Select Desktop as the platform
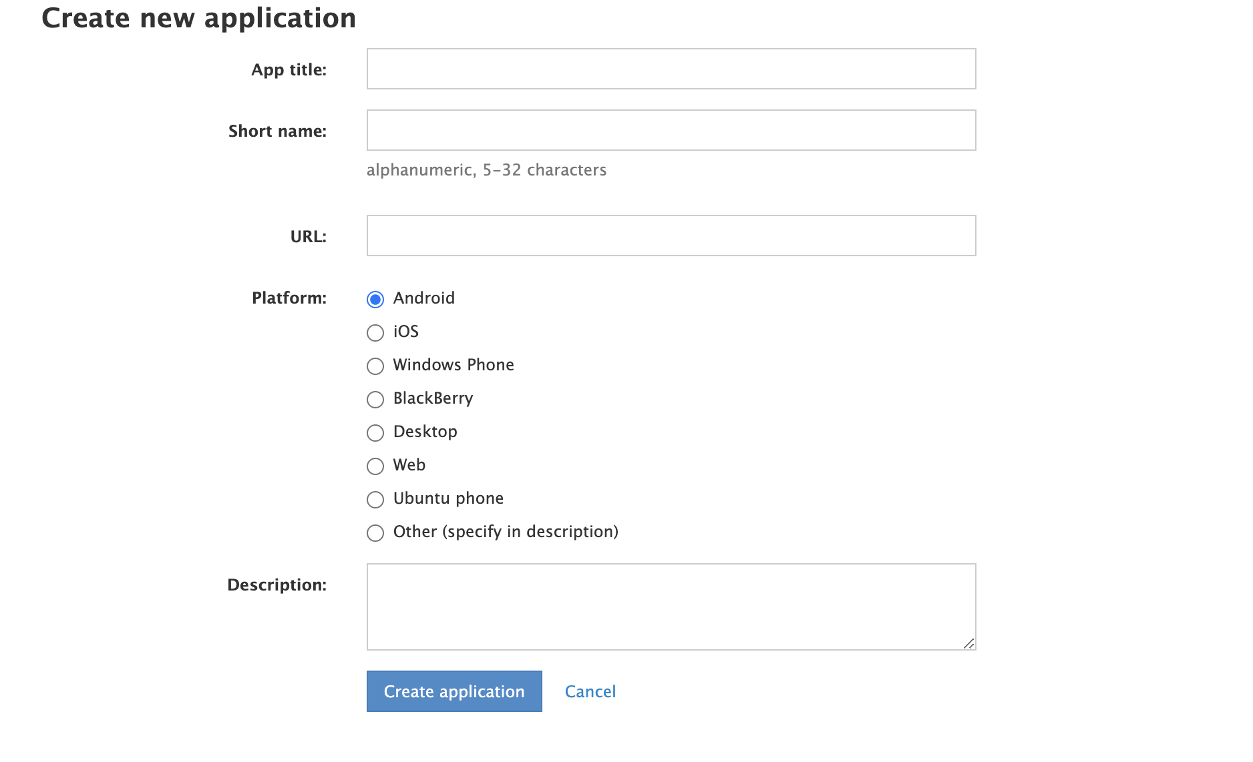 [x=375, y=432]
